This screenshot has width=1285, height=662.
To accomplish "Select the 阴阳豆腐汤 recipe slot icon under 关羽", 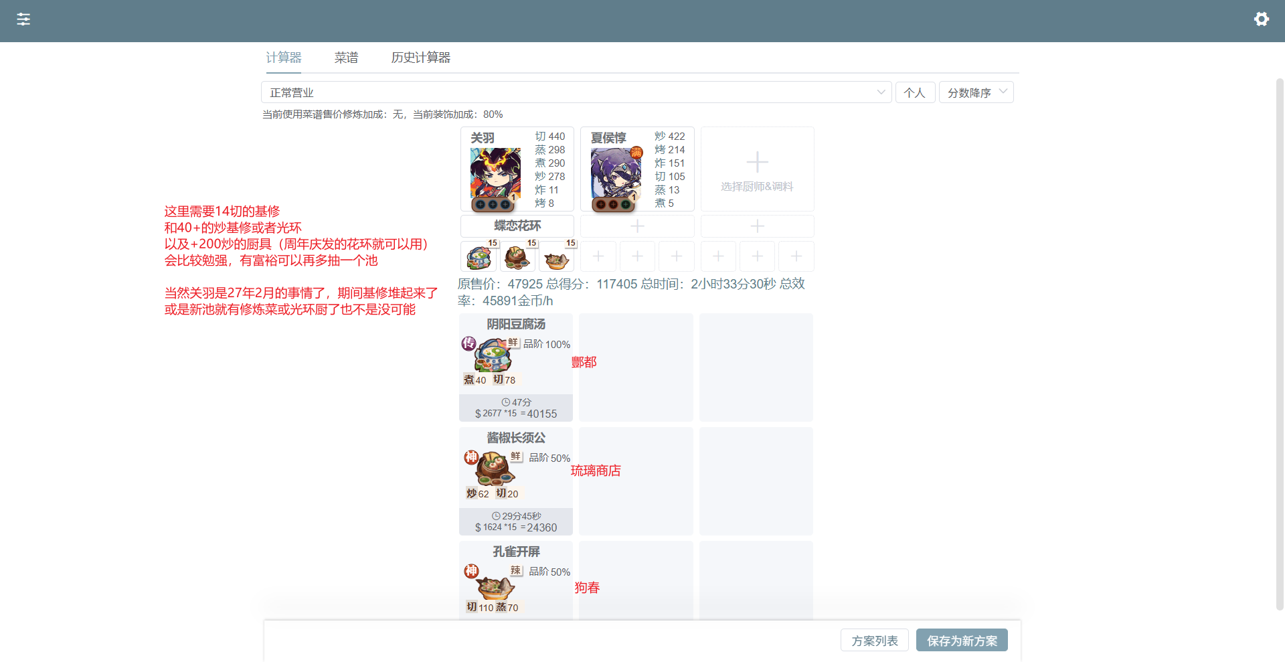I will 479,256.
